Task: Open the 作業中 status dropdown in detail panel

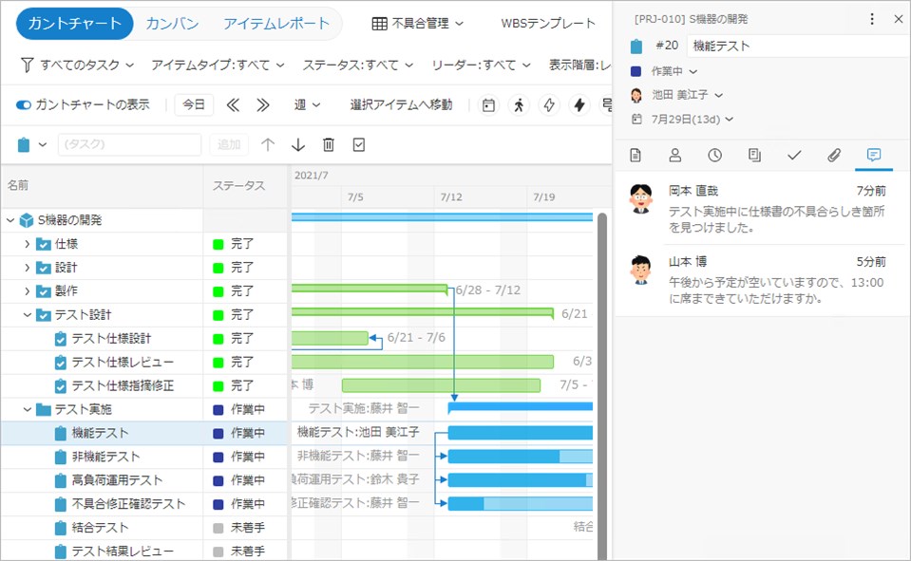Action: 674,71
